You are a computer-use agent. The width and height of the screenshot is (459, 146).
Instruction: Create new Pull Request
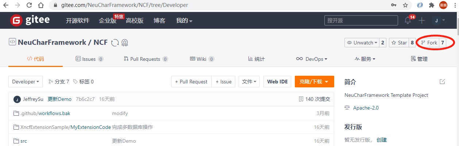191,82
